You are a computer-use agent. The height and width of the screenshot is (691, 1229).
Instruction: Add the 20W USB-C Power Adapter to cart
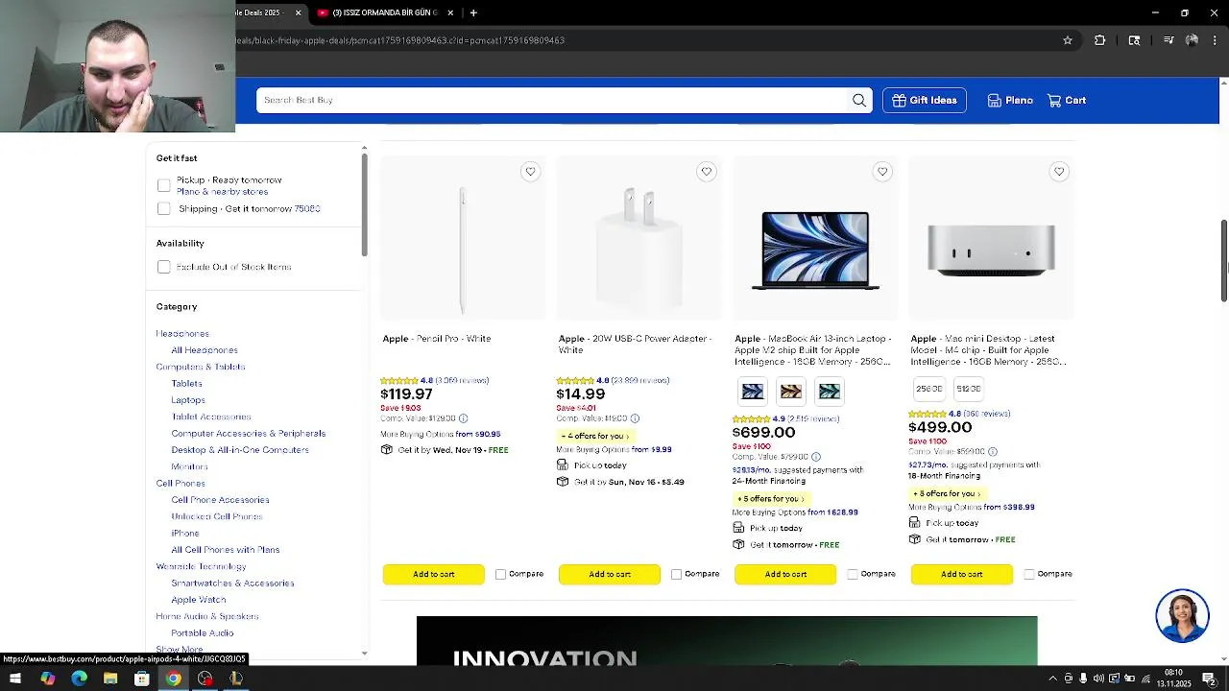point(610,574)
